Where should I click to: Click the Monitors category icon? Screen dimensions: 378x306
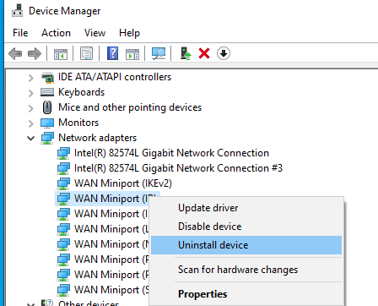[x=47, y=123]
